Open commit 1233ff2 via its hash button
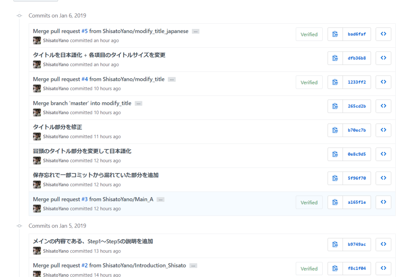The image size is (405, 277). (x=356, y=82)
